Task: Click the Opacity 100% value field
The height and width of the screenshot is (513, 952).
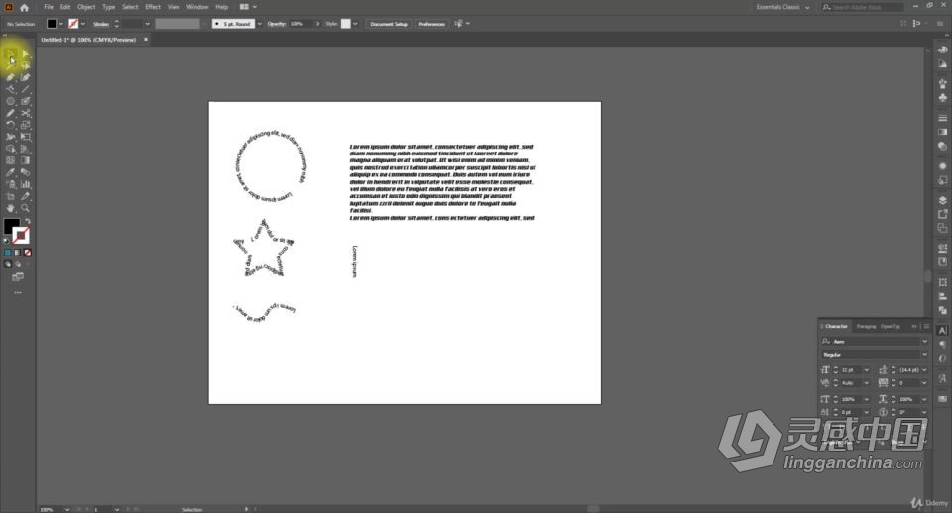Action: [300, 24]
